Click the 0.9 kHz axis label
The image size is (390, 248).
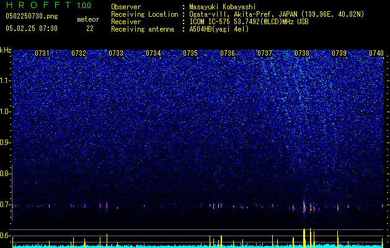pyautogui.click(x=6, y=143)
